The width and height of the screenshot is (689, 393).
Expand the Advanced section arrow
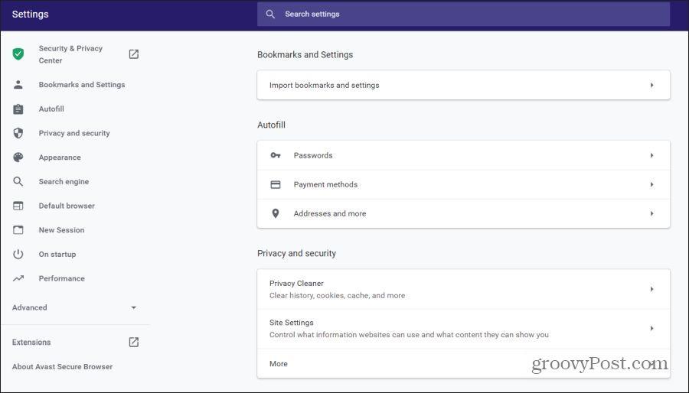click(x=133, y=307)
